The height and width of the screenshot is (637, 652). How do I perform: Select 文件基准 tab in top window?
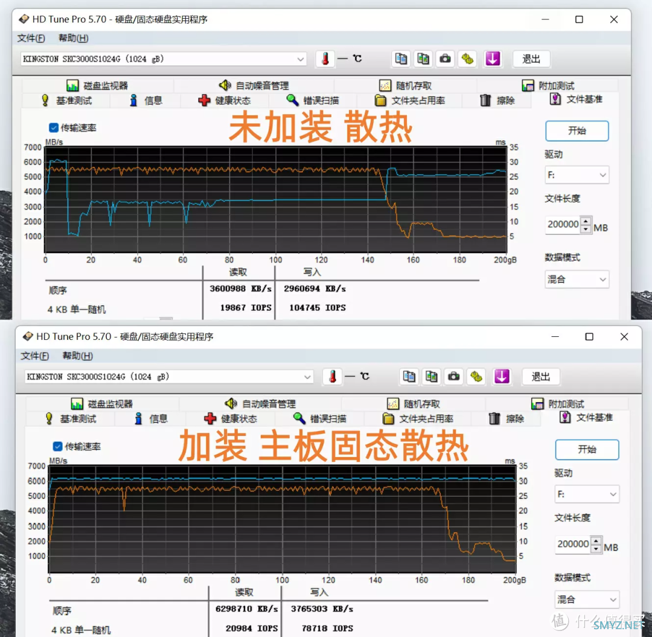click(x=577, y=100)
